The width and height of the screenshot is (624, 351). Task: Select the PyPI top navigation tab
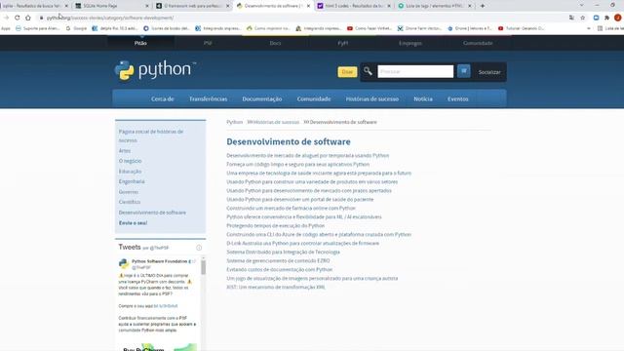click(342, 43)
